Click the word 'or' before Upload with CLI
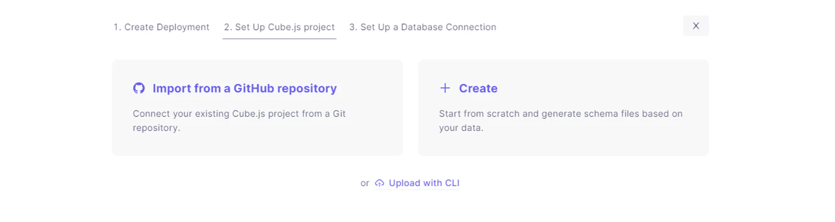This screenshot has height=222, width=835. pyautogui.click(x=365, y=183)
